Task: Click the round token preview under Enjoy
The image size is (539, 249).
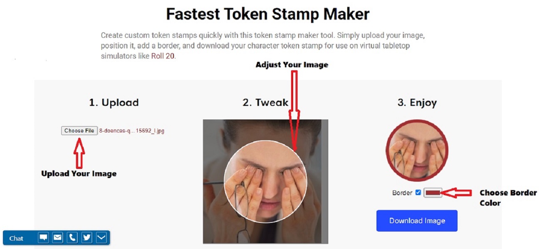Action: 417,151
